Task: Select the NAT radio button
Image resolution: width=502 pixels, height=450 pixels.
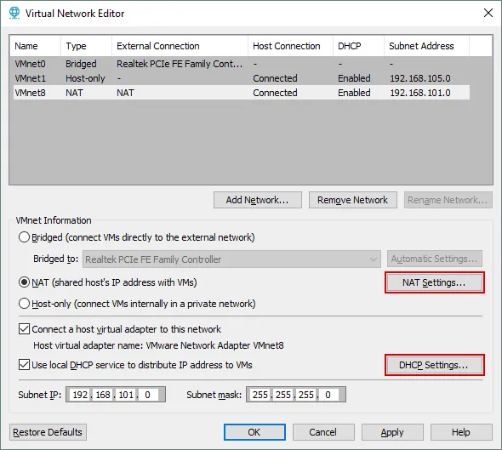Action: (24, 282)
